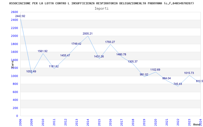Click the 0 y-axis tick label
This screenshot has height=127, width=203.
17,116
